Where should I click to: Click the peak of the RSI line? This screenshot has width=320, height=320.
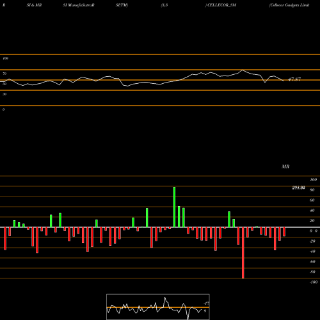point(243,70)
